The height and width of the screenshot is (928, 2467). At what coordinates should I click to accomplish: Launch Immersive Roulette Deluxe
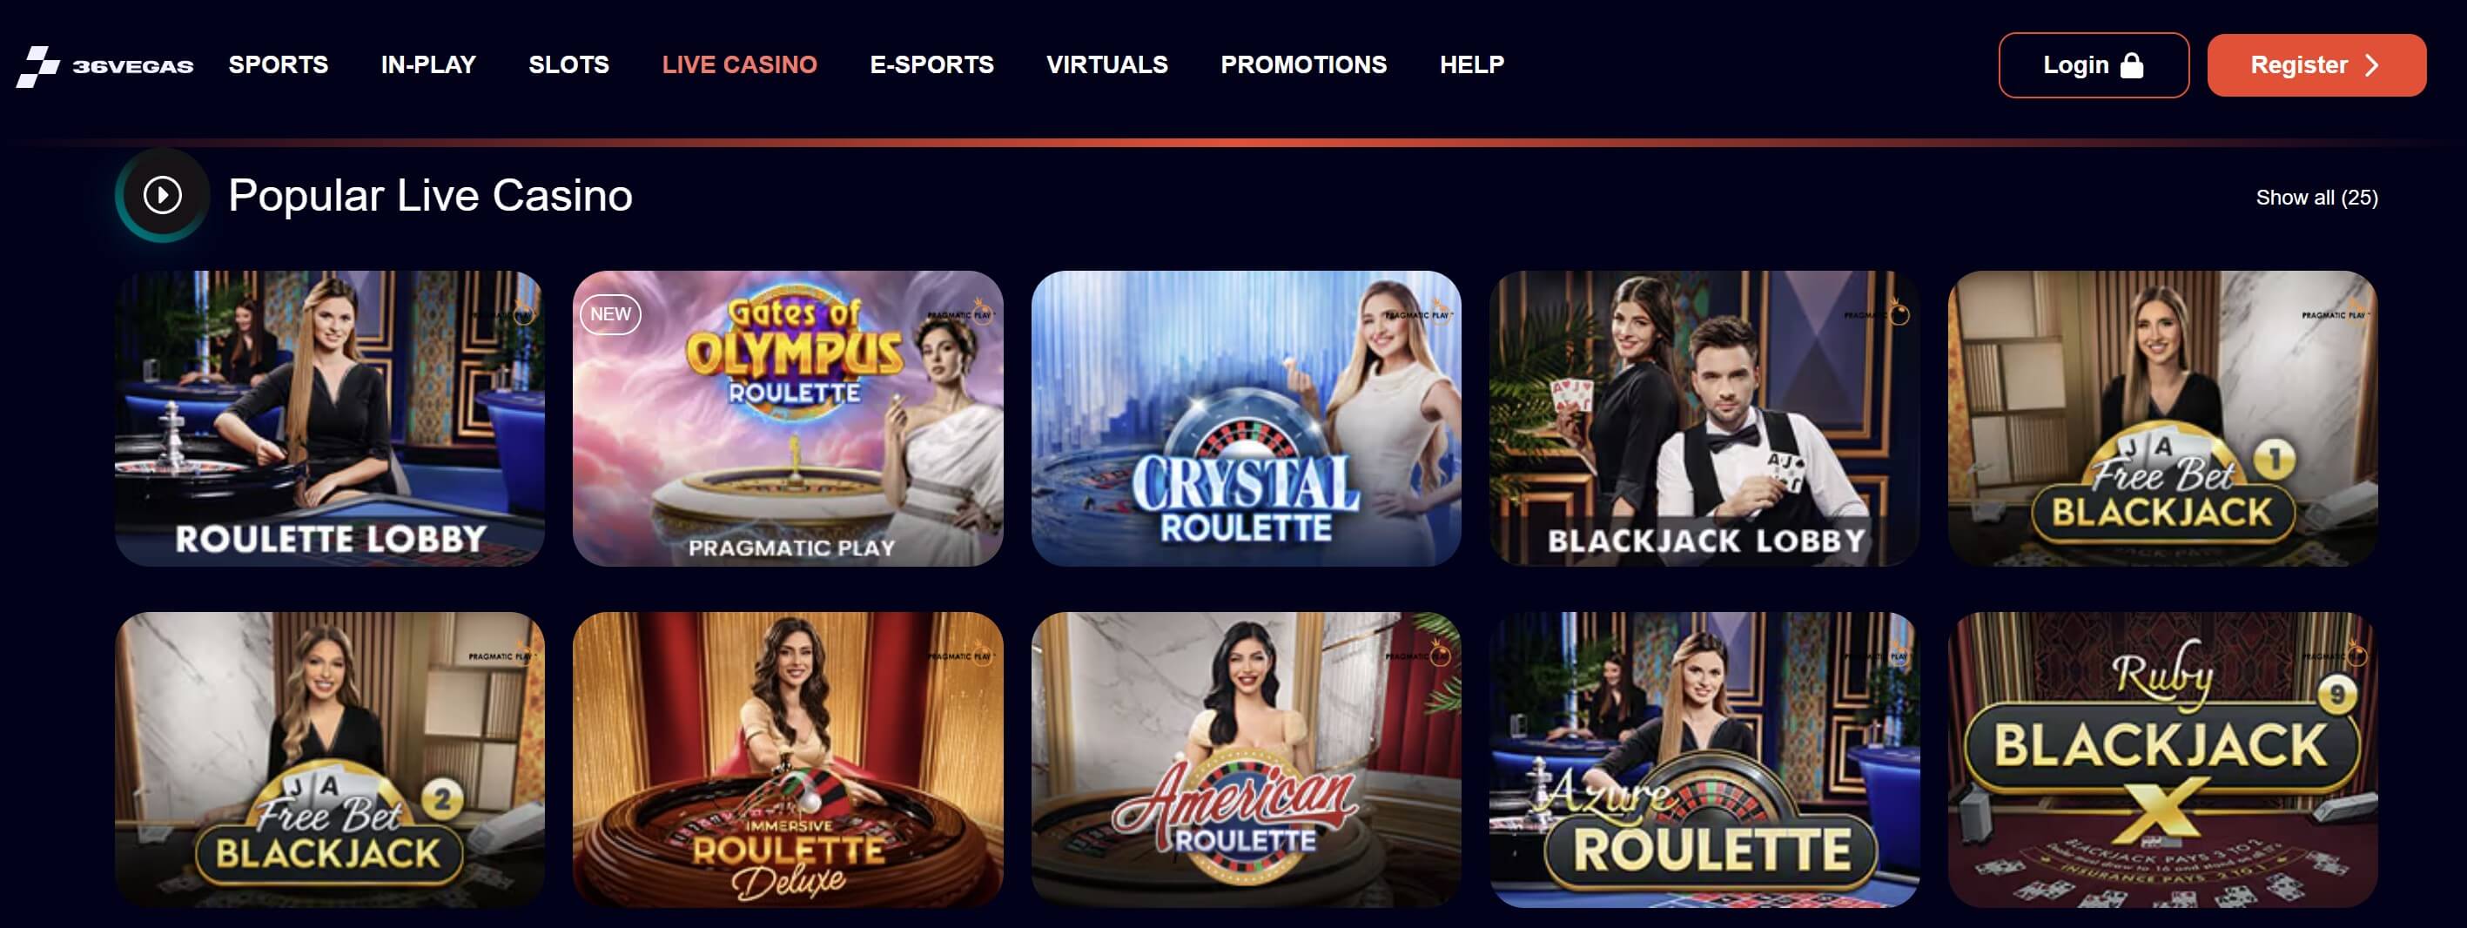pyautogui.click(x=788, y=759)
